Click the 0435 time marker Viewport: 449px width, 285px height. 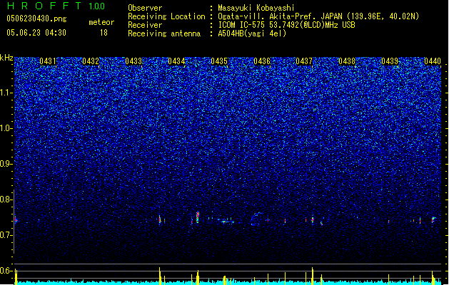tap(219, 61)
